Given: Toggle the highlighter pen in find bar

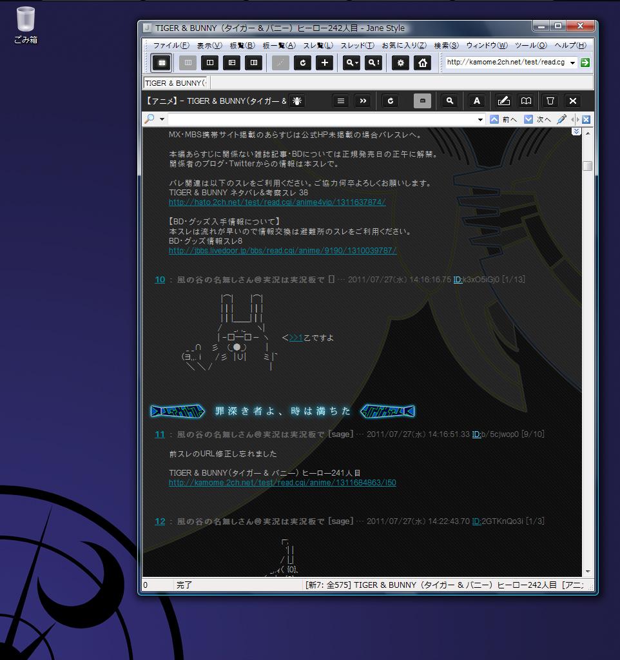Looking at the screenshot, I should coord(561,119).
